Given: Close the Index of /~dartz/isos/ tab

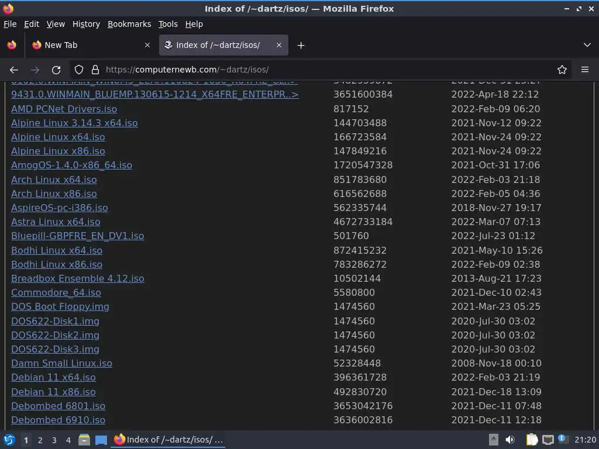Looking at the screenshot, I should click(279, 46).
